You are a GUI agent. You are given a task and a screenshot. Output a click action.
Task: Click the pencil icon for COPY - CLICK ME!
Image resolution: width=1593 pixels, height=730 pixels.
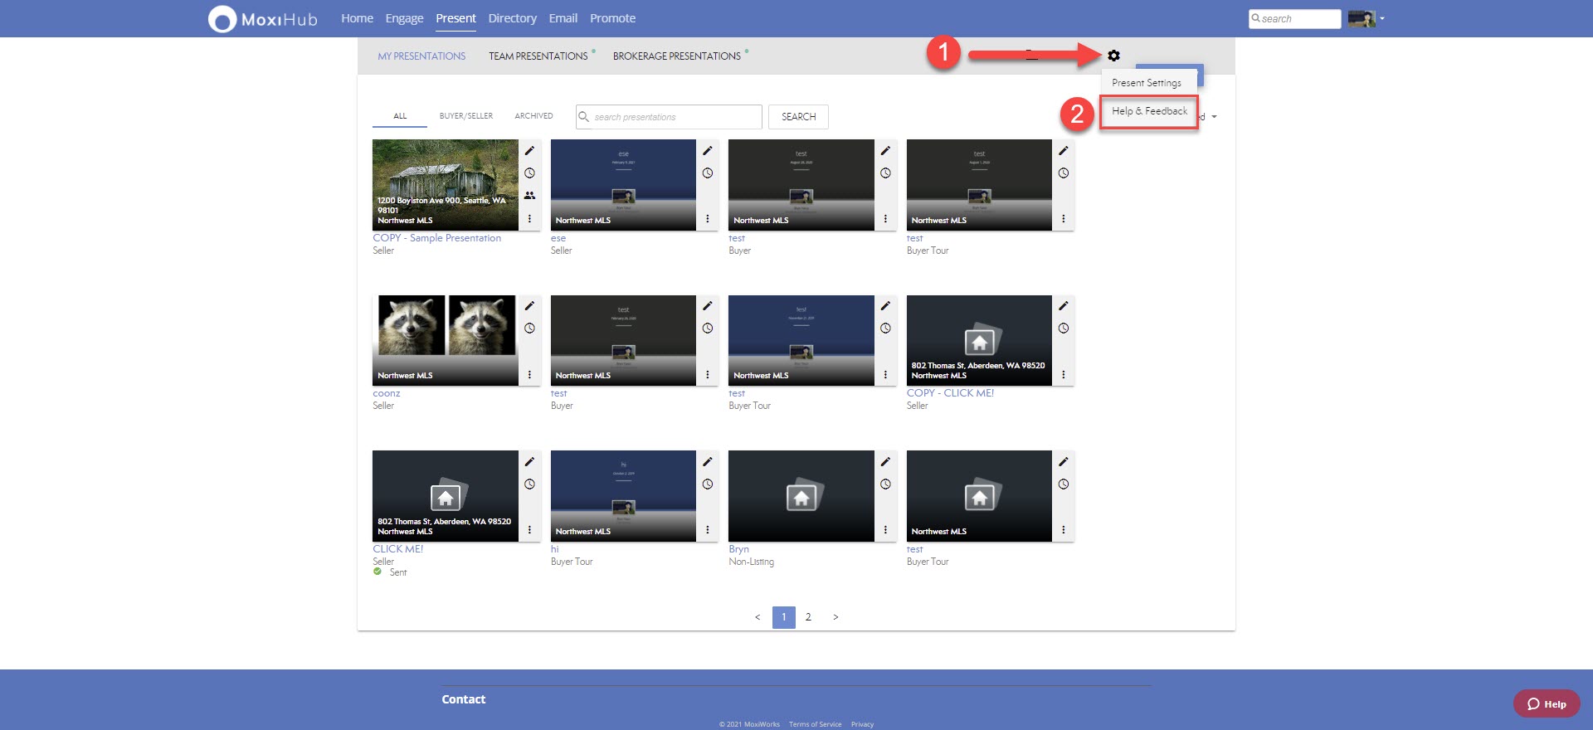tap(1063, 306)
